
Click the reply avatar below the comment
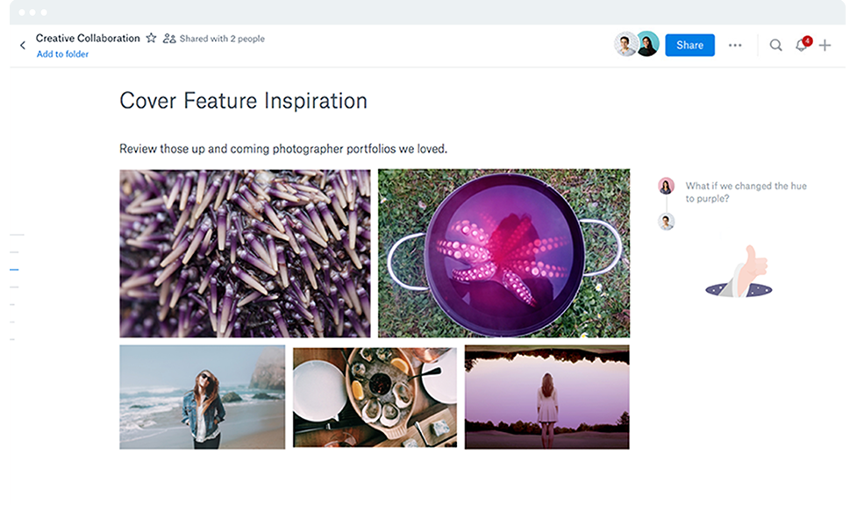(667, 221)
